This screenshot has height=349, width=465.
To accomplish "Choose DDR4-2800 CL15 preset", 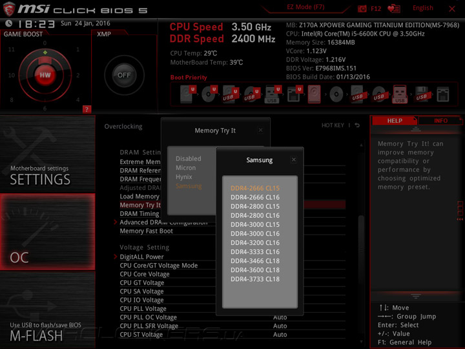I will click(255, 206).
